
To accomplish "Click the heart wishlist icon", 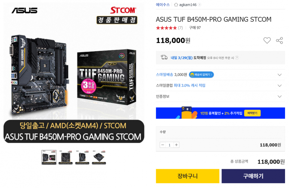I will 267,40.
